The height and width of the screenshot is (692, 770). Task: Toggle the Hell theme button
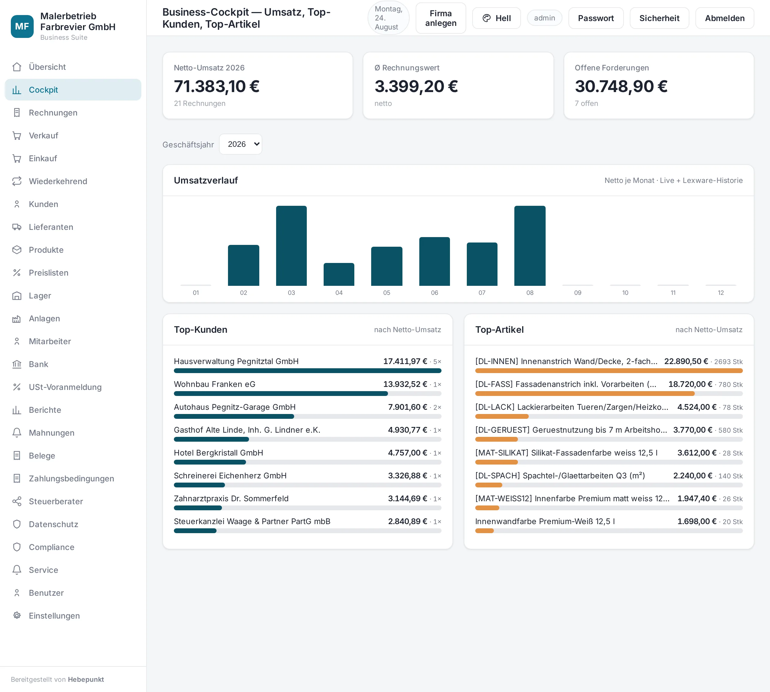pos(496,18)
